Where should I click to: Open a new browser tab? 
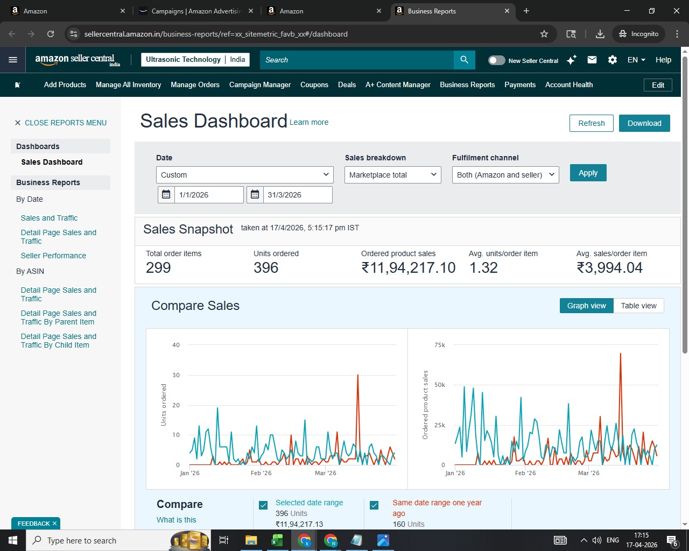coord(526,11)
